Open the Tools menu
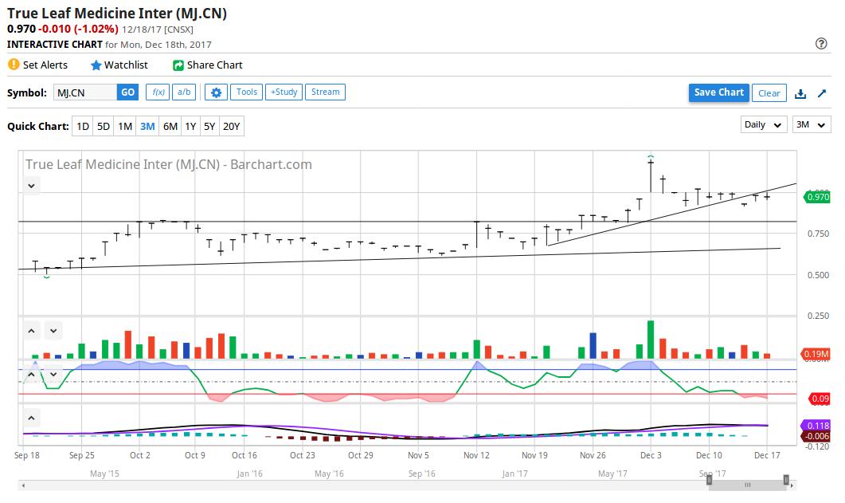 pyautogui.click(x=247, y=92)
